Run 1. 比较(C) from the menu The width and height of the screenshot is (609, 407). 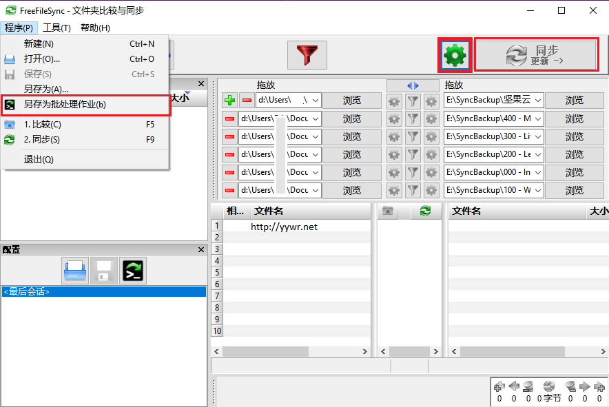tap(85, 124)
